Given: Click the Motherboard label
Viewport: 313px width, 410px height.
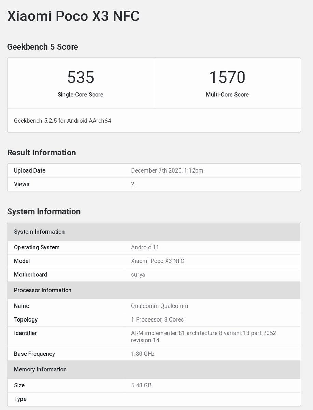Looking at the screenshot, I should click(31, 275).
